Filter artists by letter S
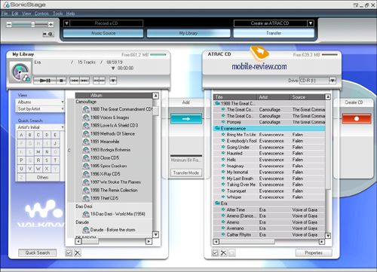Screen dimensions: 377x272 pos(47,160)
